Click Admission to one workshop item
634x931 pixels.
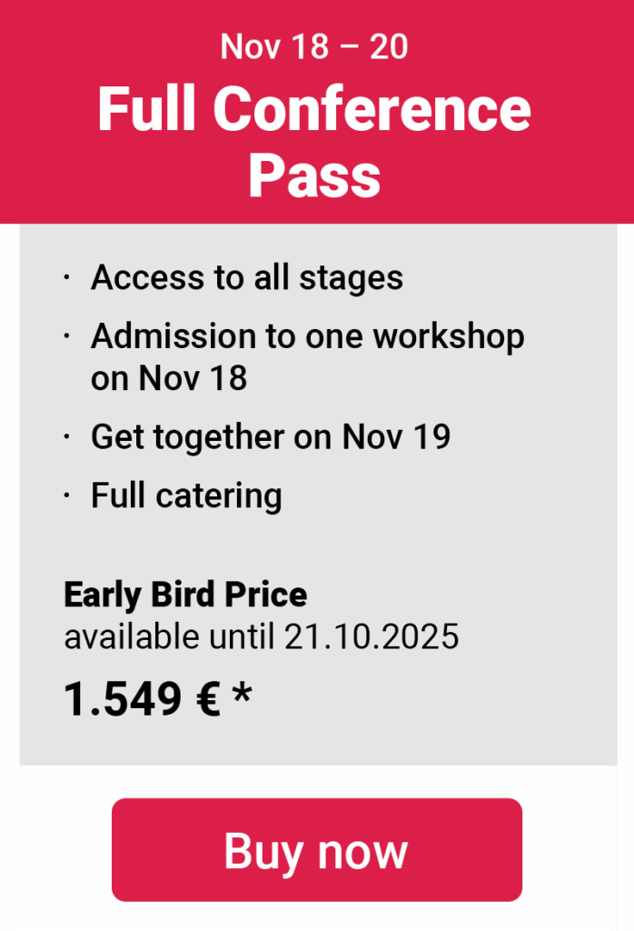tap(307, 356)
